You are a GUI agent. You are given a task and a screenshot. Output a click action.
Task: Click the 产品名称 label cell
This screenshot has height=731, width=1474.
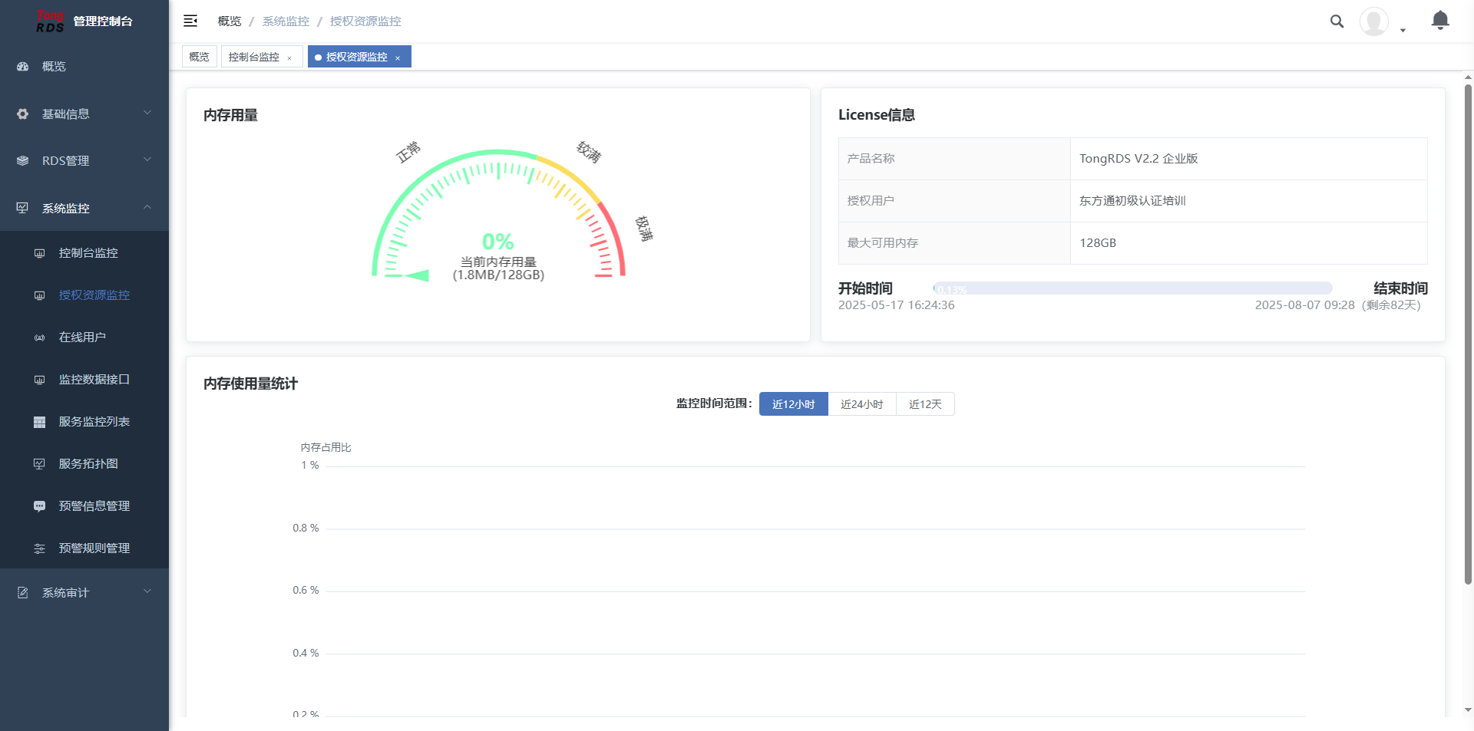(x=954, y=159)
